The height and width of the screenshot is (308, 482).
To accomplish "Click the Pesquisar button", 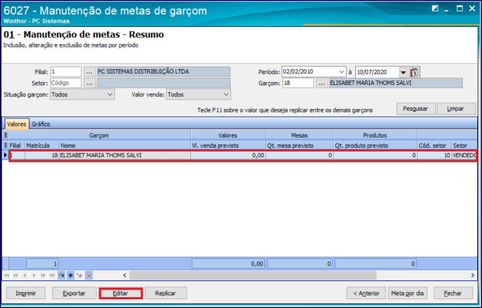I will coord(416,109).
